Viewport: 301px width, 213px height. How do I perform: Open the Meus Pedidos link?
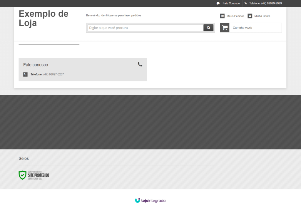pyautogui.click(x=235, y=16)
